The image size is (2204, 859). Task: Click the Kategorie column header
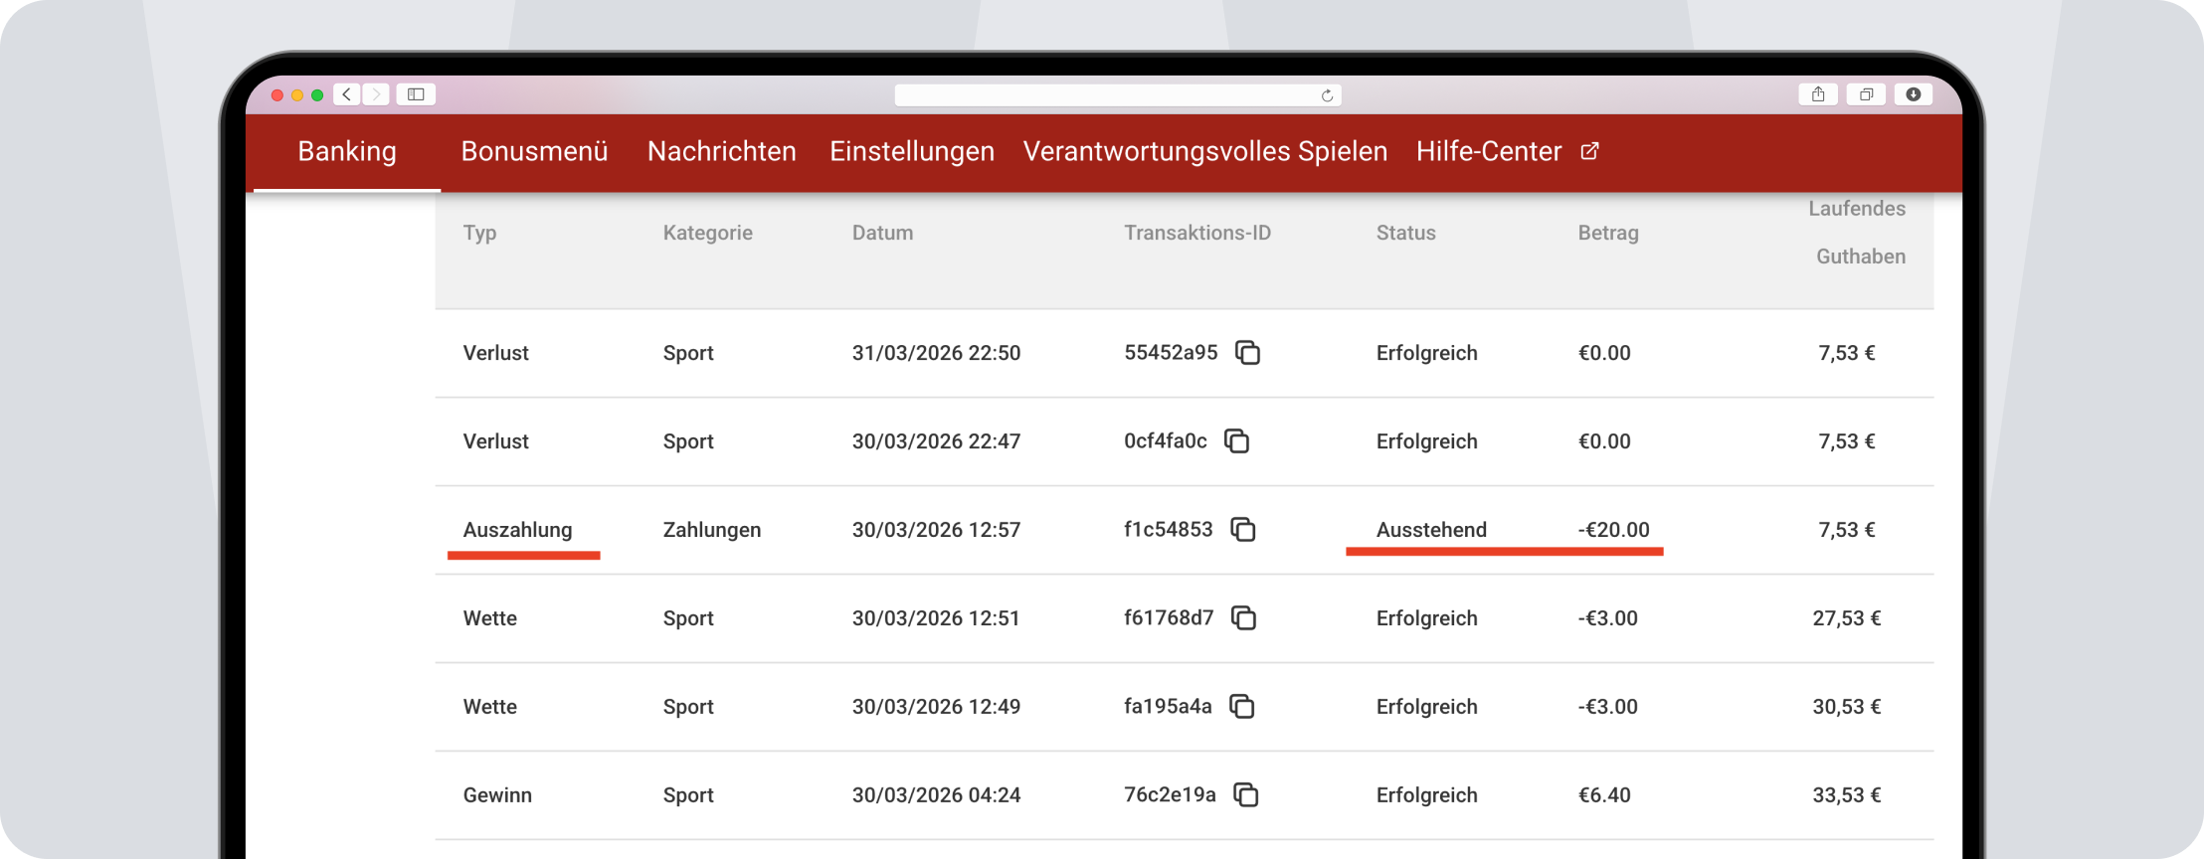(x=708, y=233)
